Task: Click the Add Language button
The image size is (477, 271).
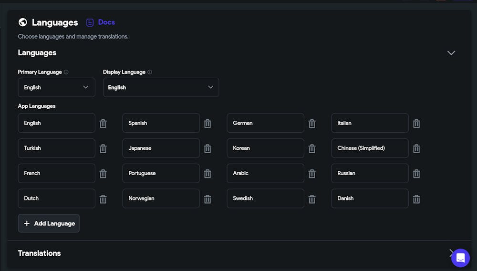Action: [x=49, y=223]
